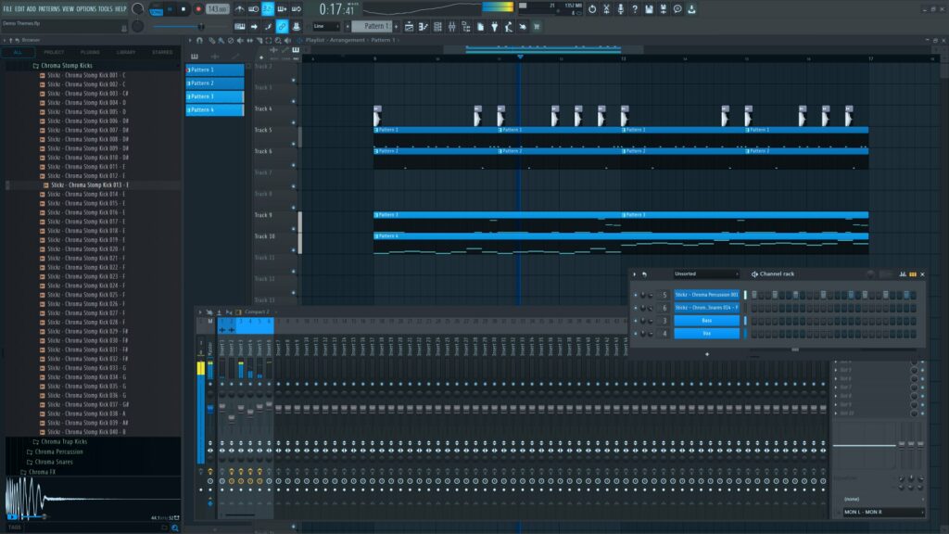The width and height of the screenshot is (949, 534).
Task: Adjust the master volume knob
Action: [x=137, y=9]
